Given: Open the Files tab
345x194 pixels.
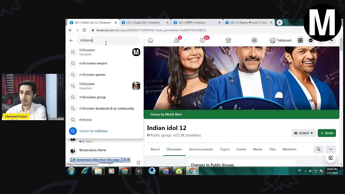Looking at the screenshot, I should [272, 149].
